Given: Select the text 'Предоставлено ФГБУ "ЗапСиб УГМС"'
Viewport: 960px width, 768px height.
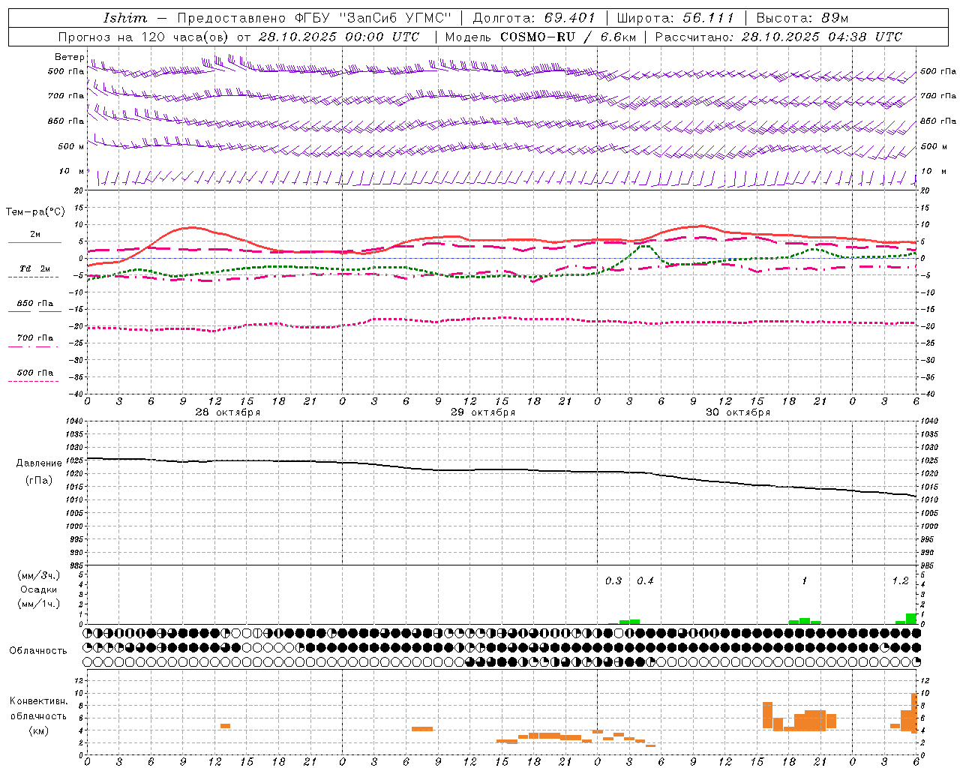Looking at the screenshot, I should click(x=314, y=18).
